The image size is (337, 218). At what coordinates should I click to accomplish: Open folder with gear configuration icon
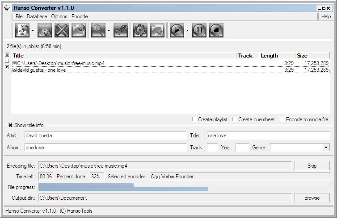157,30
